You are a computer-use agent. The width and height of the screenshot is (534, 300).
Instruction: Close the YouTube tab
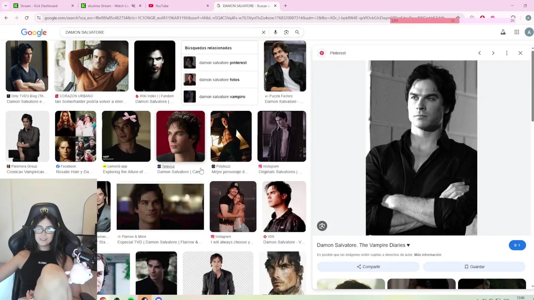tap(208, 6)
